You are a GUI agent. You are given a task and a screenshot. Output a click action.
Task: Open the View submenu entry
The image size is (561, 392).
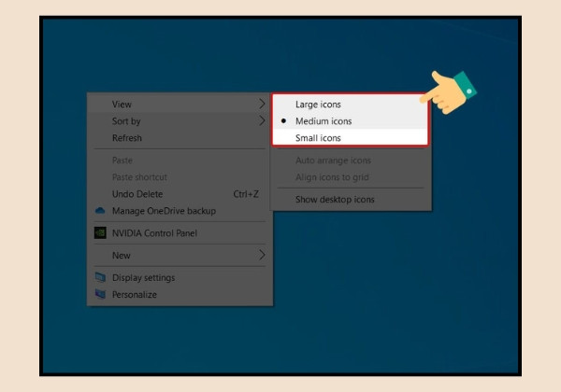click(180, 104)
